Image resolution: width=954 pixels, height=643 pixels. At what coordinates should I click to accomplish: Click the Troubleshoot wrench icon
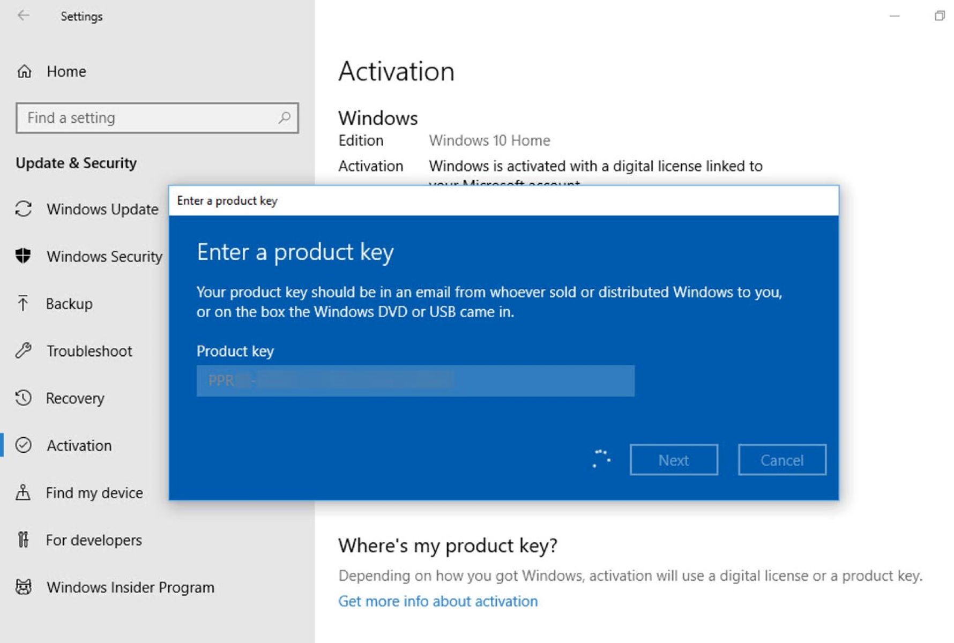pos(24,351)
